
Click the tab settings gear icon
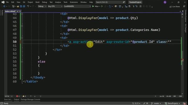(x=183, y=11)
